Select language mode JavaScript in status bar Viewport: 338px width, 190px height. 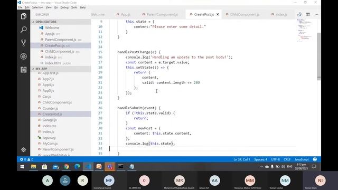pyautogui.click(x=302, y=159)
